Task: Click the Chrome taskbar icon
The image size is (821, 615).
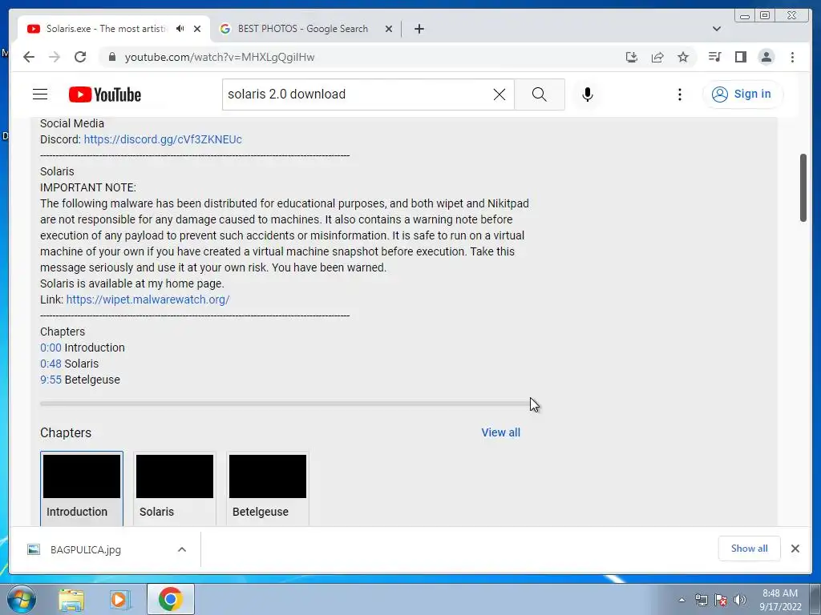Action: 170,599
